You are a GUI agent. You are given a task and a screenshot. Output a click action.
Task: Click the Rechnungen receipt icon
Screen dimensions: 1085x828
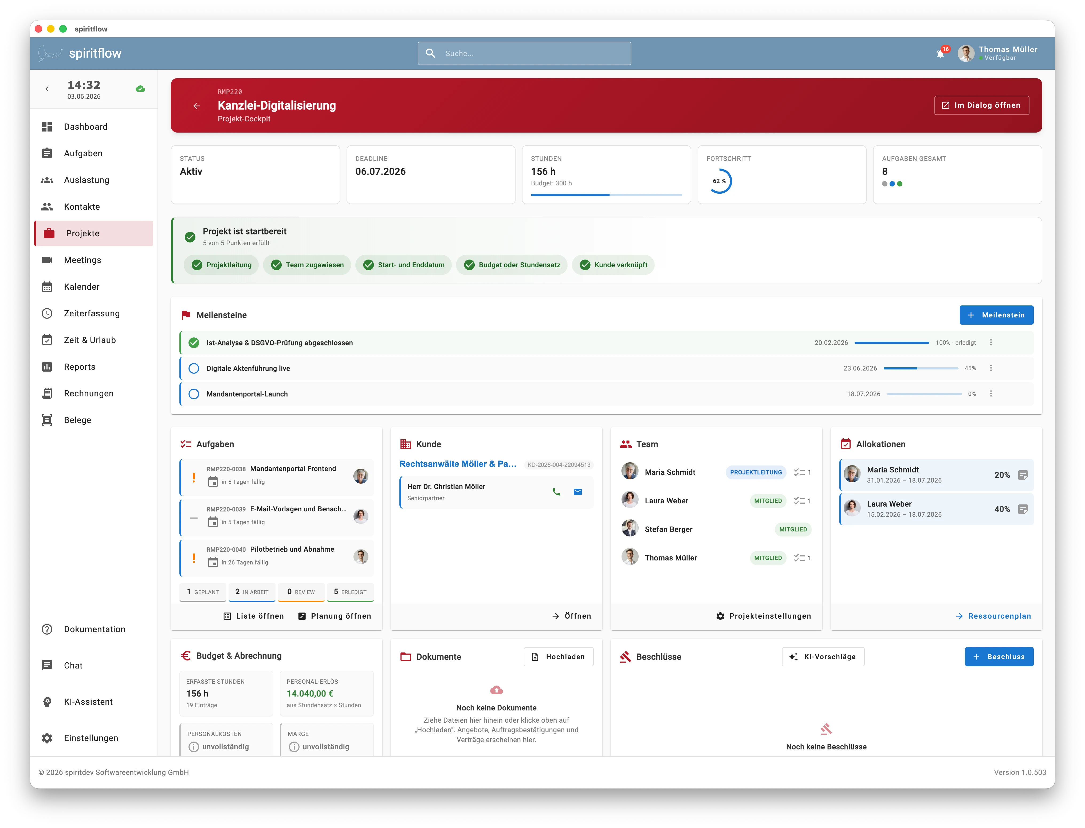(47, 393)
